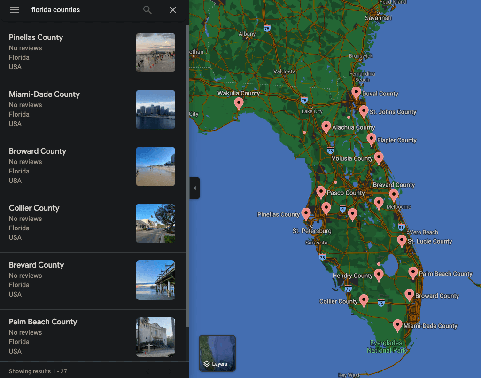Select the Alachua County pin marker

pos(326,126)
